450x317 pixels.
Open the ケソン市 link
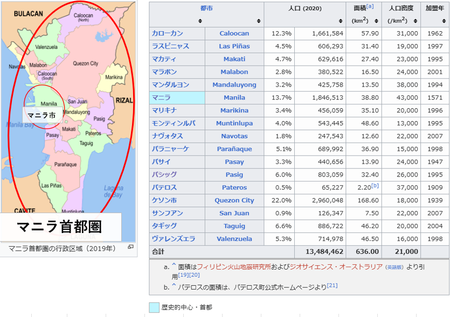[164, 200]
